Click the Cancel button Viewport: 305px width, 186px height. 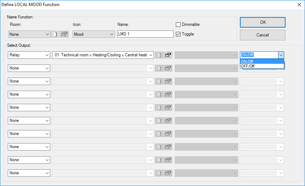[x=263, y=35]
